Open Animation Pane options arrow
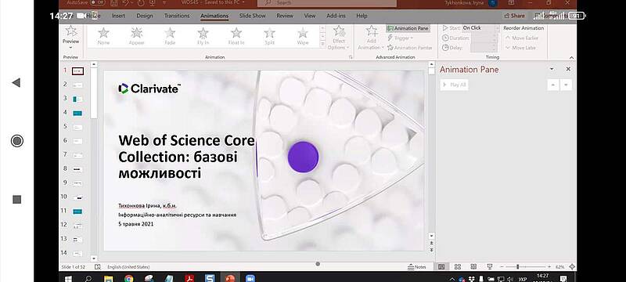Viewport: 626px width, 282px height. pyautogui.click(x=552, y=69)
